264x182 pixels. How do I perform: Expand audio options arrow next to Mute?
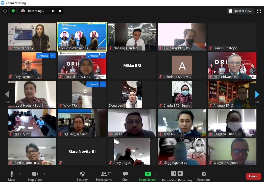click(20, 174)
